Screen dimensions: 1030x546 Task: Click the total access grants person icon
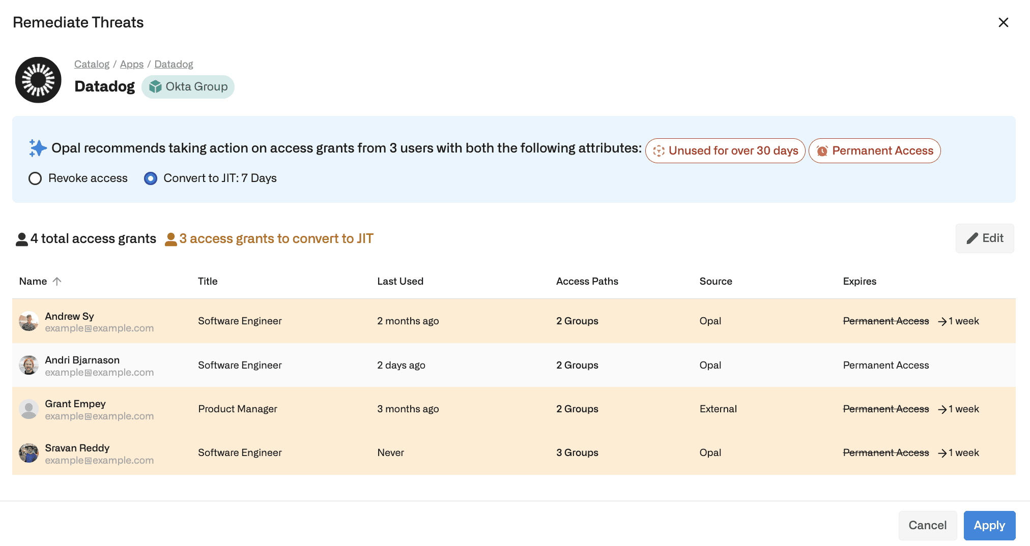point(22,239)
